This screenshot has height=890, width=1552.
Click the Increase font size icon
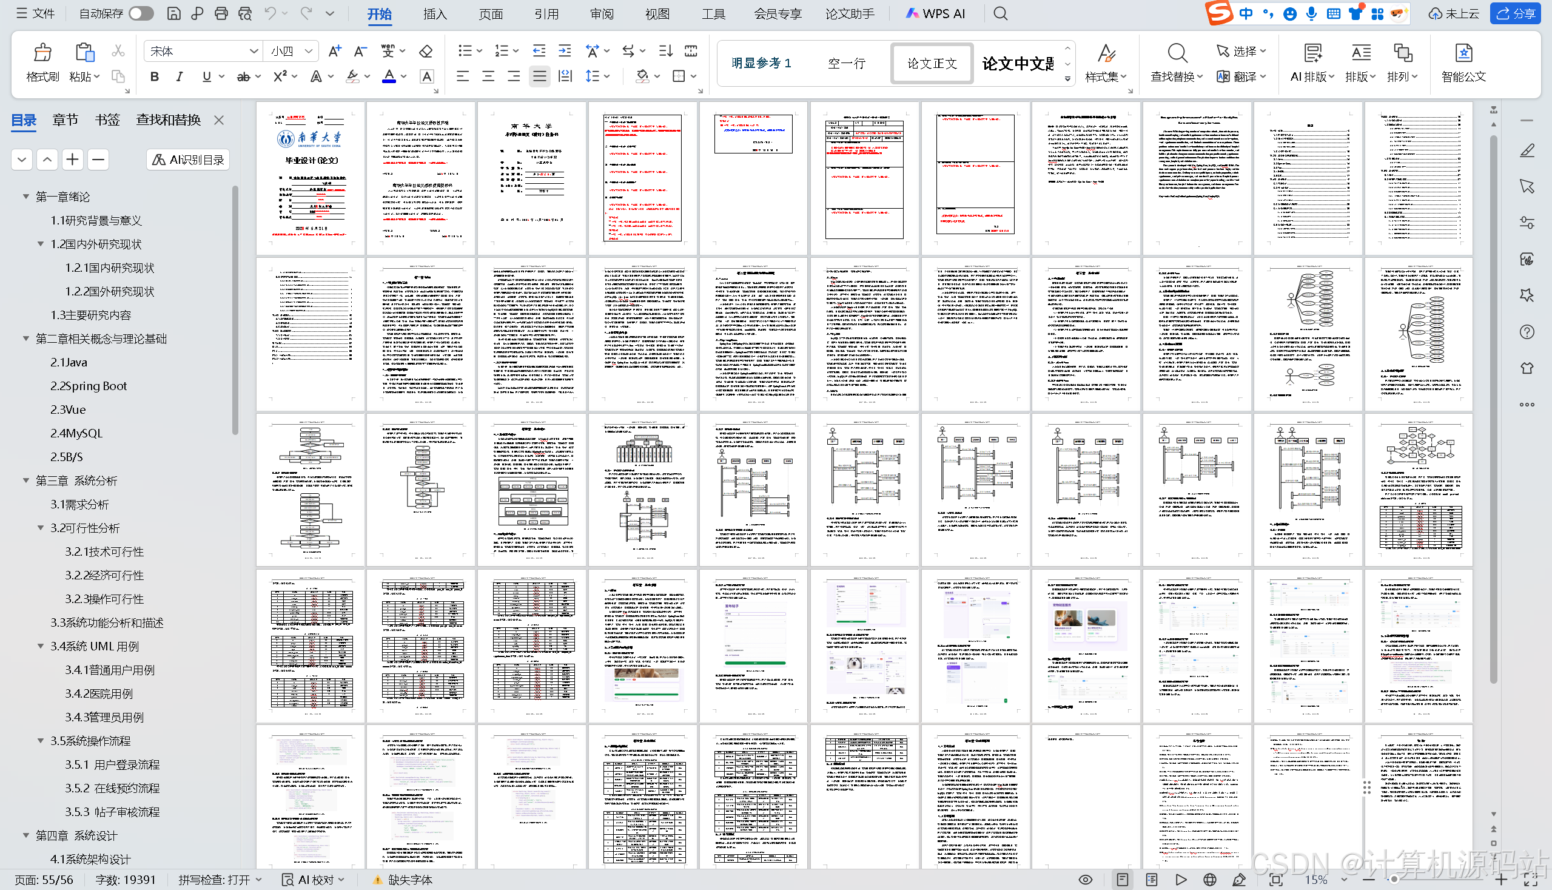point(334,52)
